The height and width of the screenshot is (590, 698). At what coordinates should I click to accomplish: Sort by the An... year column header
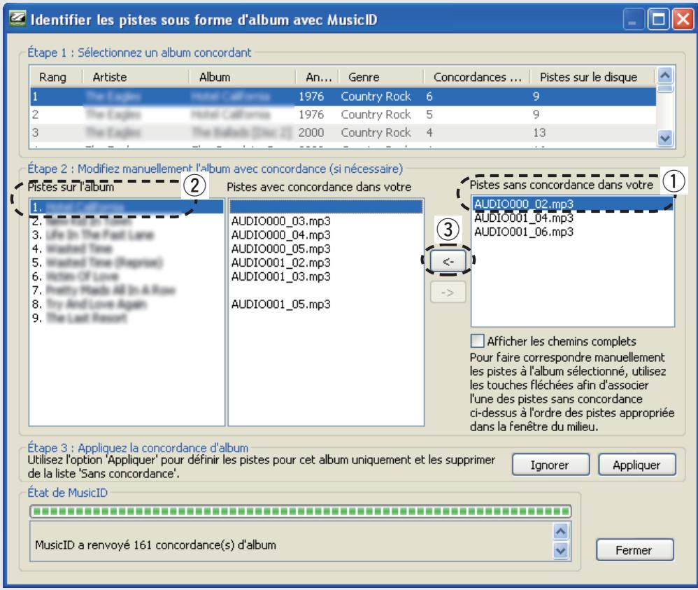(x=318, y=77)
